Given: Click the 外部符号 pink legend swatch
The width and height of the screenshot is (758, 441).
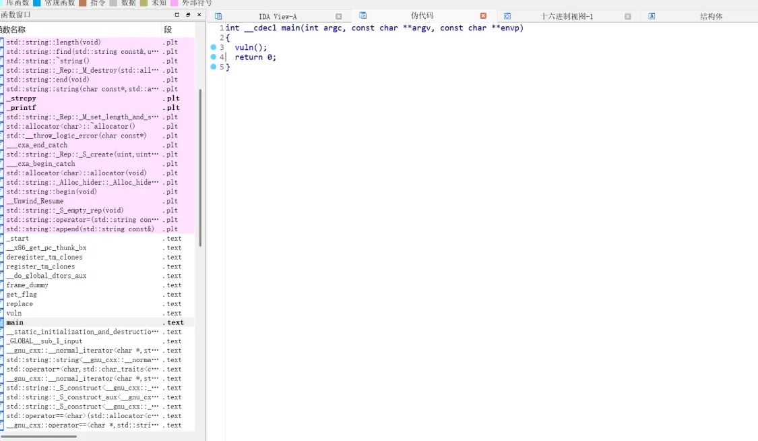Looking at the screenshot, I should pos(175,3).
